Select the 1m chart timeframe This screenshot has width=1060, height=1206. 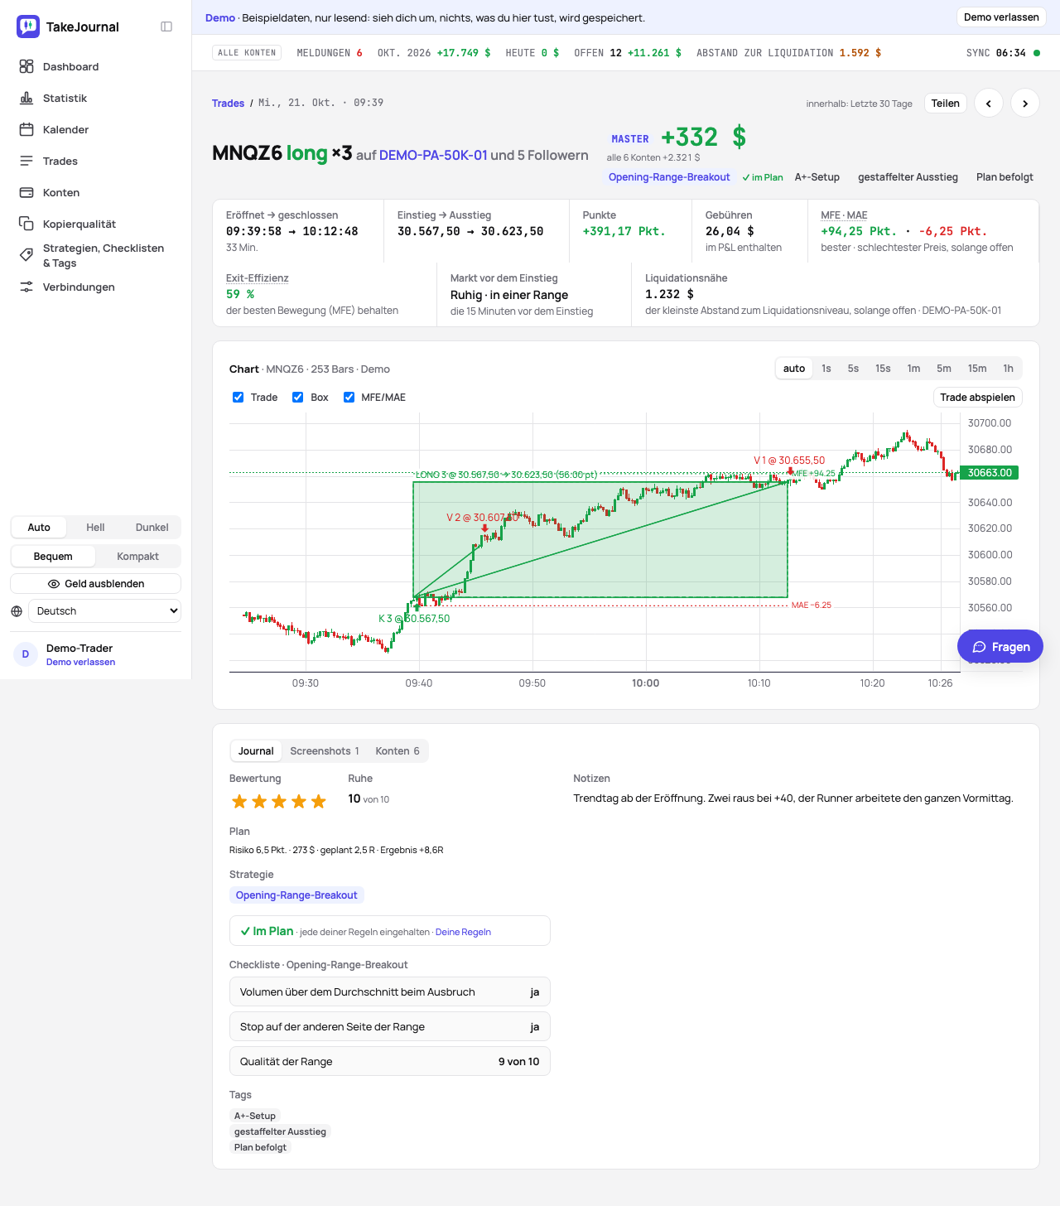(x=913, y=369)
